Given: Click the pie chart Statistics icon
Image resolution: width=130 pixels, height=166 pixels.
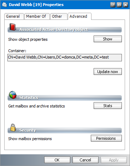Looking at the screenshot, I should (x=13, y=95).
